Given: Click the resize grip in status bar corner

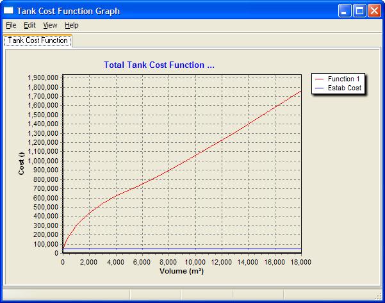Looking at the screenshot, I should click(378, 297).
